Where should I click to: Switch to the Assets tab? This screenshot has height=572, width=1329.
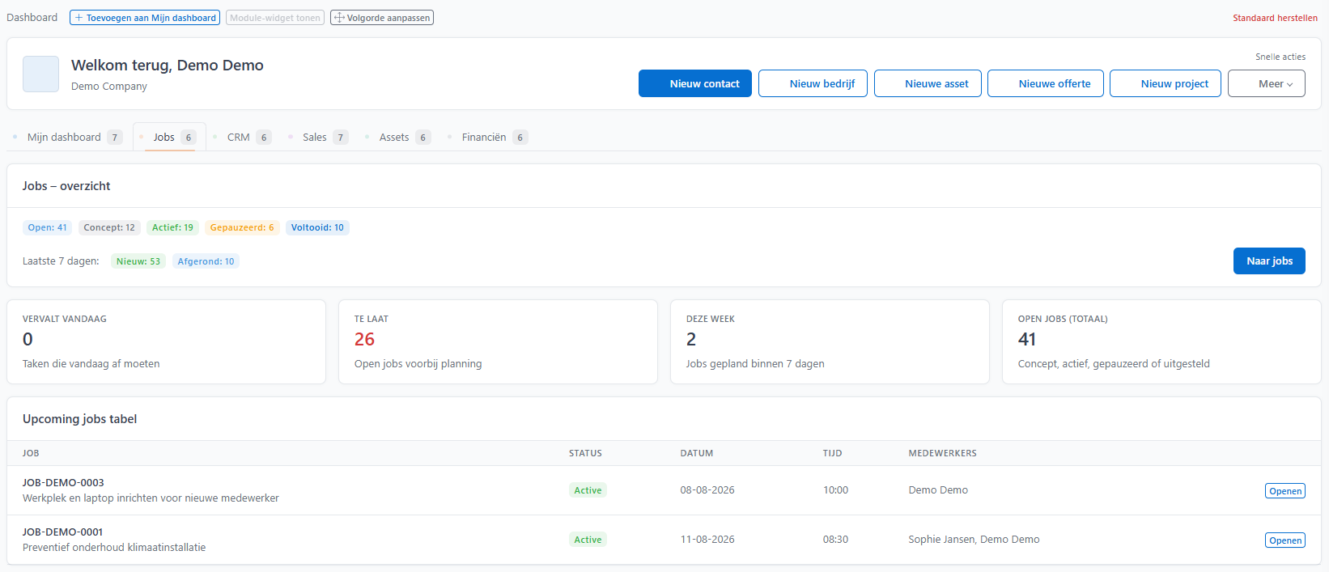398,138
